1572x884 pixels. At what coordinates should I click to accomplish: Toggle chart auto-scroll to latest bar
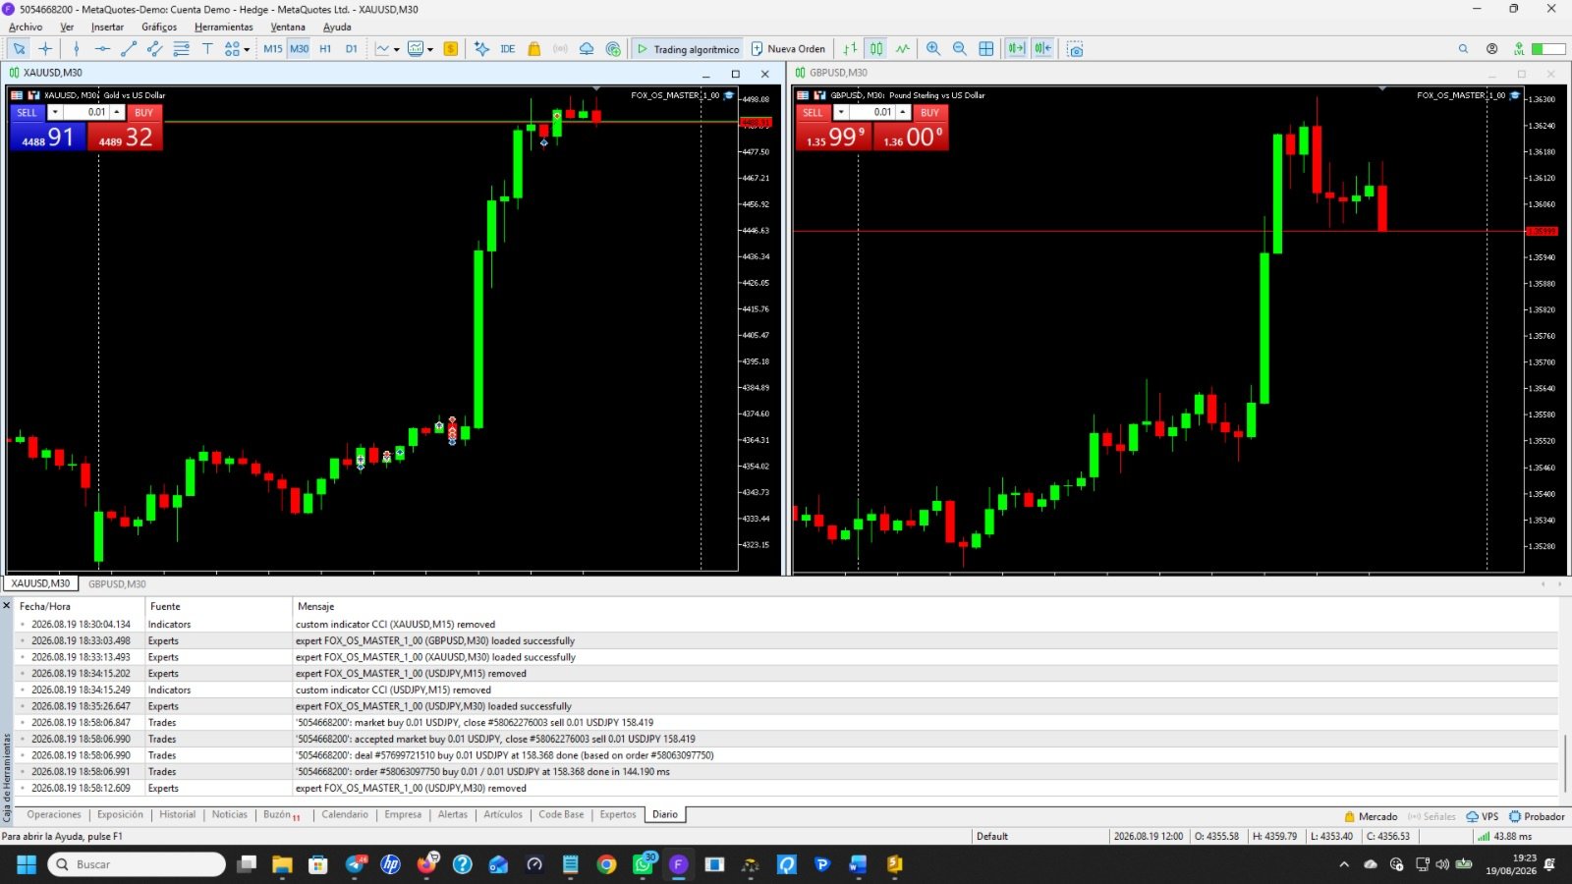pyautogui.click(x=1016, y=48)
